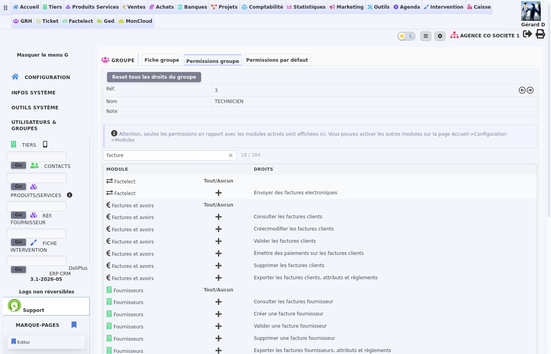Screen dimensions: 551x354
Task: Open MonCloud menu item
Action: 135,21
